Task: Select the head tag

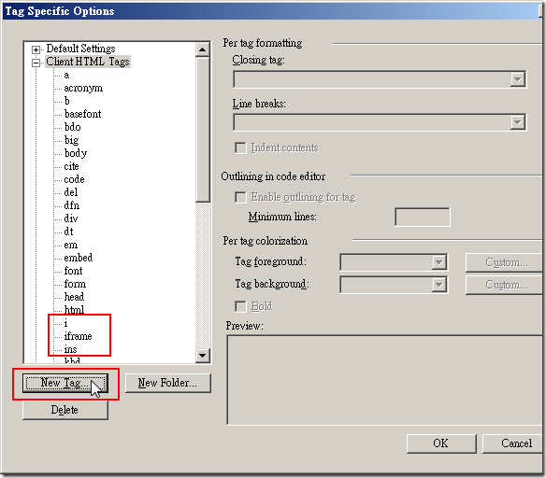Action: point(74,297)
